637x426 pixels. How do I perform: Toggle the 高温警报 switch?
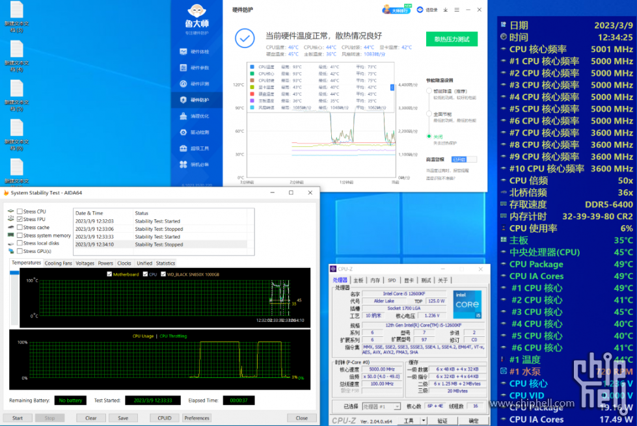click(463, 159)
